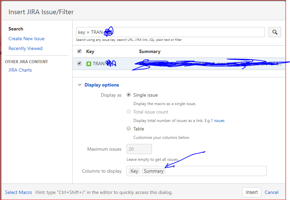Open JIRA Charts in sidebar
Image resolution: width=290 pixels, height=200 pixels.
coord(20,70)
